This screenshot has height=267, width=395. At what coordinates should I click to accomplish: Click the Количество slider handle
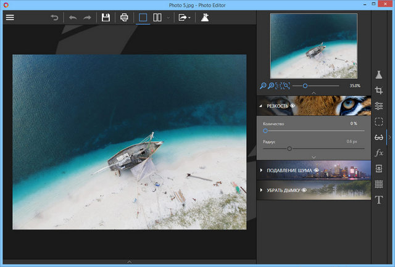pyautogui.click(x=265, y=131)
